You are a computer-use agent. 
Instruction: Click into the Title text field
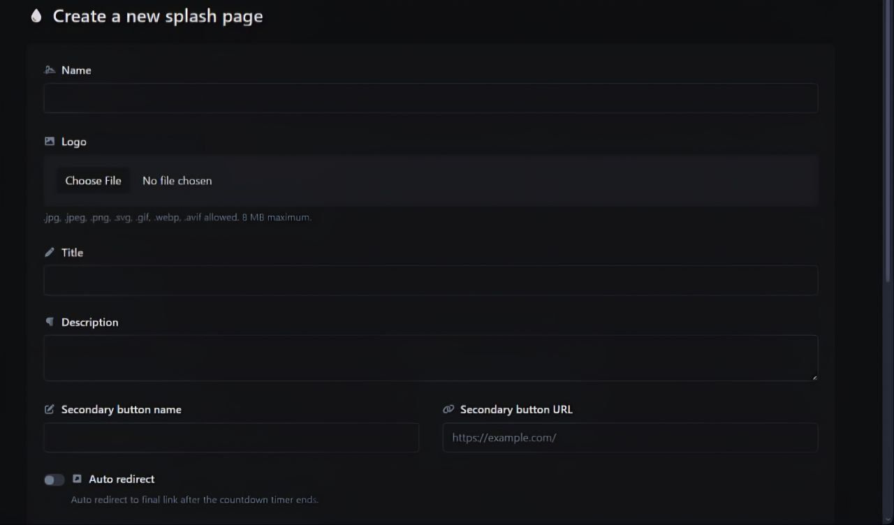click(x=430, y=280)
